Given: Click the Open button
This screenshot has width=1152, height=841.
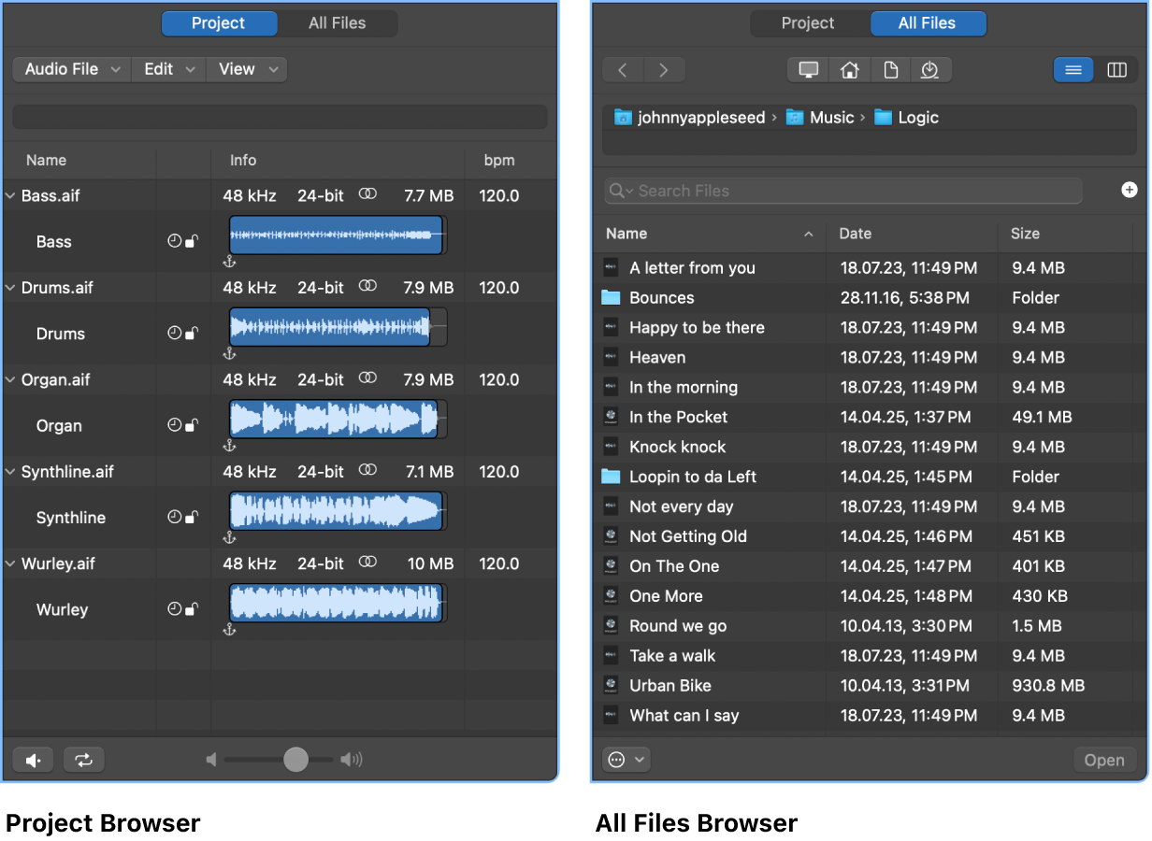Looking at the screenshot, I should coord(1104,760).
